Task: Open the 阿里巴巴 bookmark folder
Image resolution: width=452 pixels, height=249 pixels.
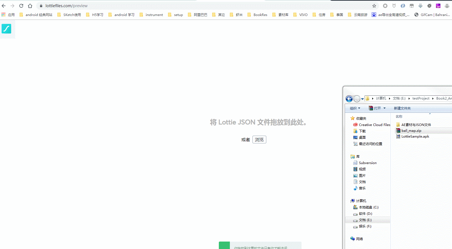Action: point(197,15)
